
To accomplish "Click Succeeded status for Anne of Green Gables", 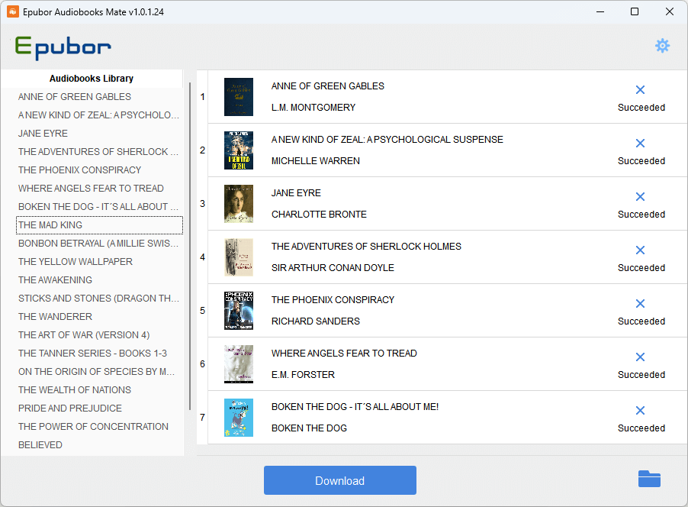I will pos(641,108).
